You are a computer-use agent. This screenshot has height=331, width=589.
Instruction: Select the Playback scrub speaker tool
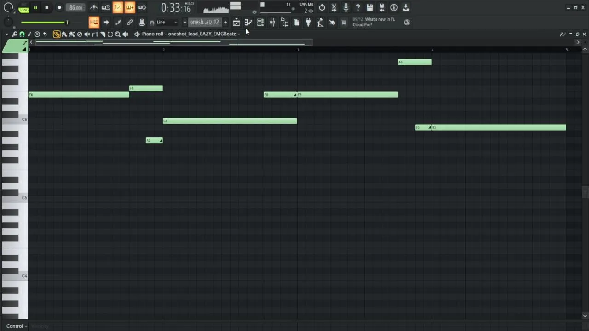pos(125,34)
